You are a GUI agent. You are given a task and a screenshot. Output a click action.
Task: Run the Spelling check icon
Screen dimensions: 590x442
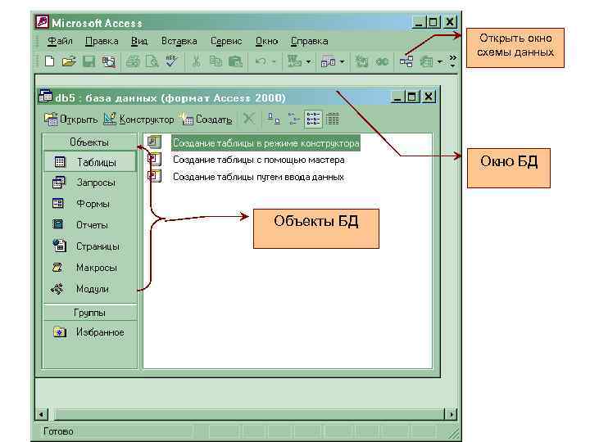[171, 61]
